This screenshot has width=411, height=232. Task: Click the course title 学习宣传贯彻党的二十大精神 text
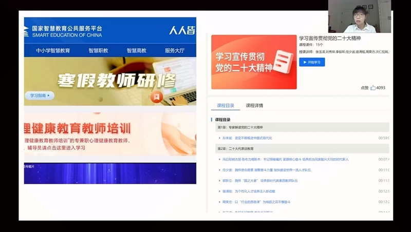pos(330,38)
